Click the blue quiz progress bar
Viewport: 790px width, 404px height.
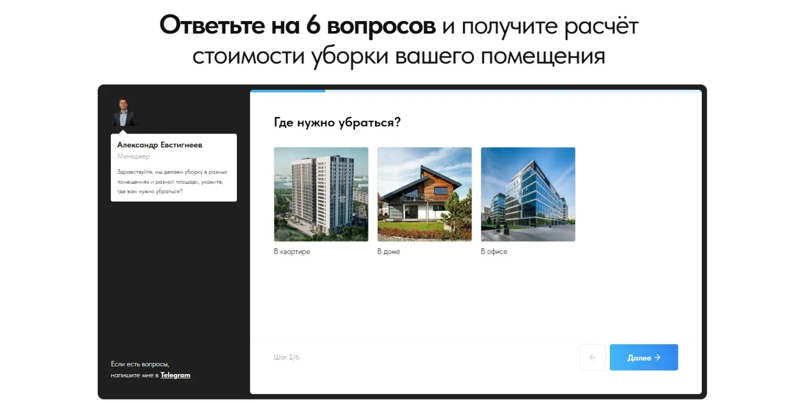tap(287, 91)
